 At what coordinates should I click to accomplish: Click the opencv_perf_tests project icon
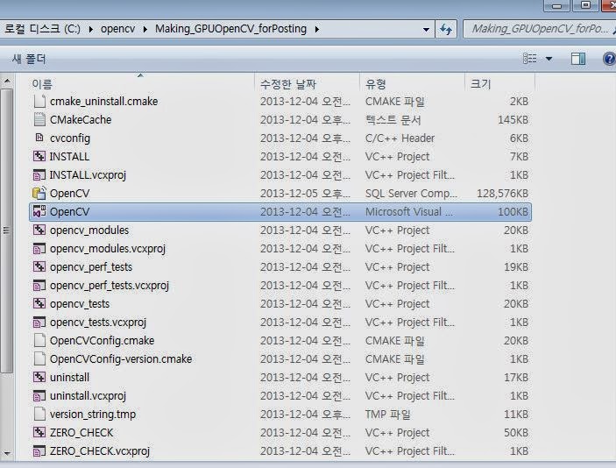(x=39, y=266)
